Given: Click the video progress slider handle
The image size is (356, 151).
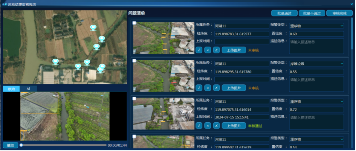Looking at the screenshot, I should [x=21, y=145].
